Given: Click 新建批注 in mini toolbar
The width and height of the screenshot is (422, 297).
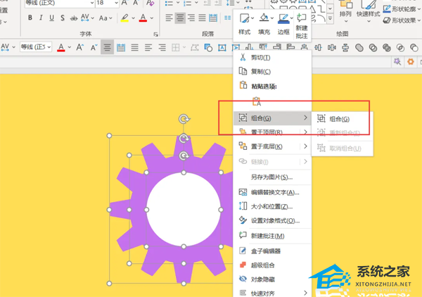Looking at the screenshot, I should click(302, 26).
